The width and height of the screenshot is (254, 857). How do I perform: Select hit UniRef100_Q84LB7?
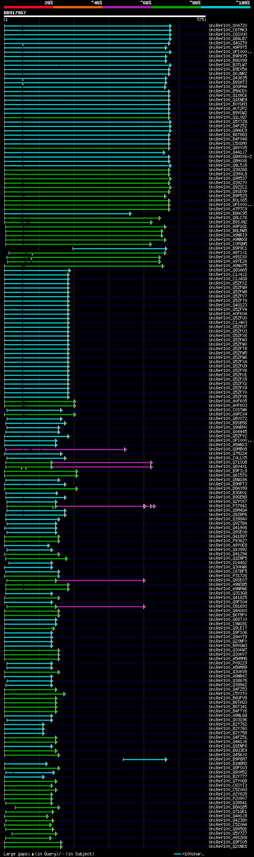tap(228, 39)
